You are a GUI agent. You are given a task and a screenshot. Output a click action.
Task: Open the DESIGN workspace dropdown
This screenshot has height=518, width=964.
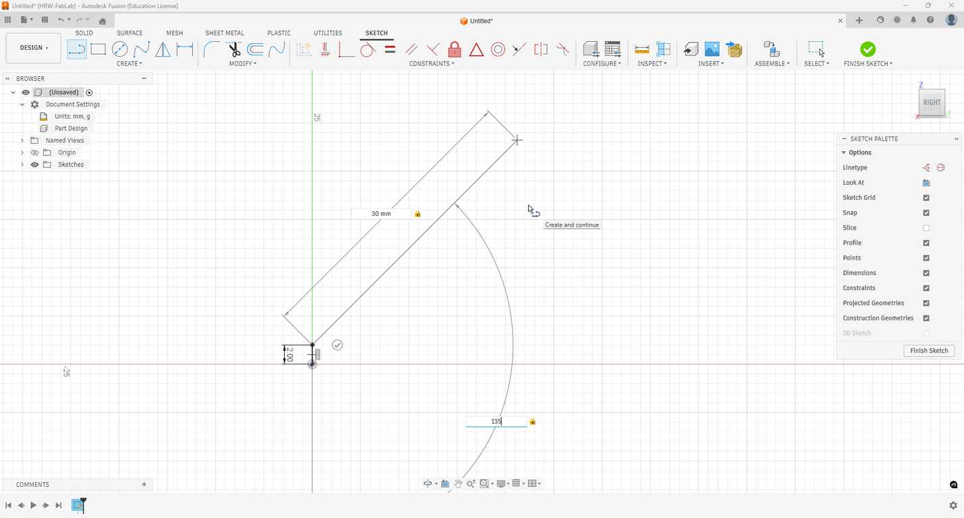[x=34, y=48]
